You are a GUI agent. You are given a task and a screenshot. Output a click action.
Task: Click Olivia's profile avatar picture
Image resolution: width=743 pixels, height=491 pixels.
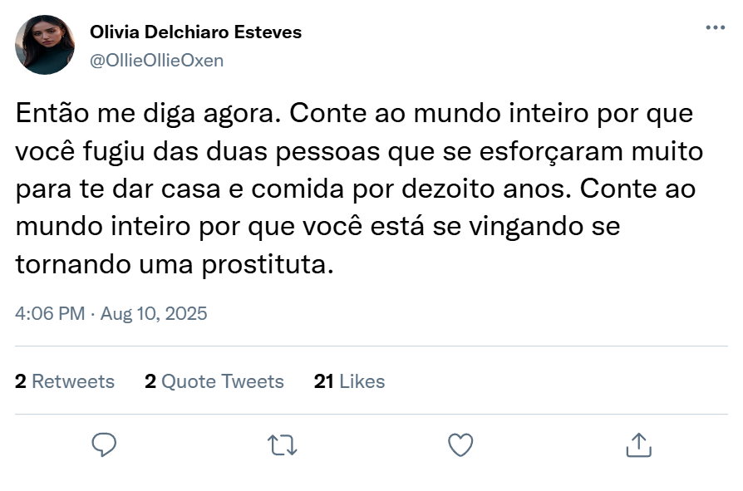pyautogui.click(x=45, y=45)
